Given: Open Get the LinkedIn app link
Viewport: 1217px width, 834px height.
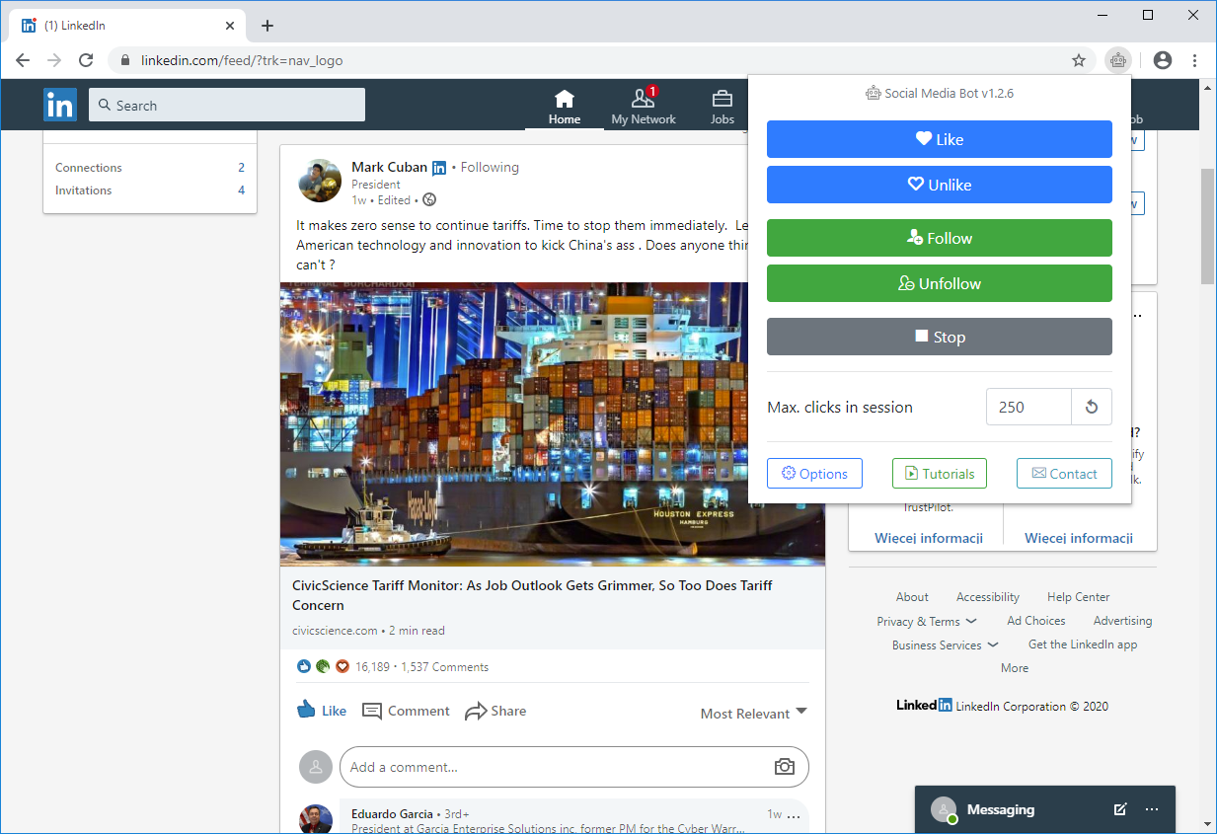Looking at the screenshot, I should (x=1082, y=644).
